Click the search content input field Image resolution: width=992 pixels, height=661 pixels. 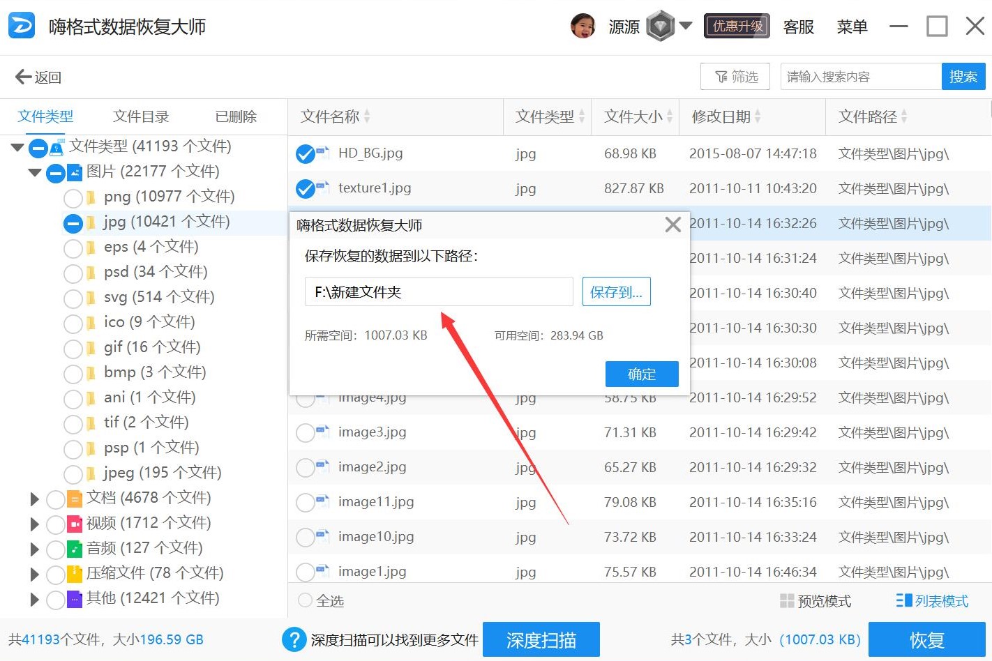[x=861, y=77]
